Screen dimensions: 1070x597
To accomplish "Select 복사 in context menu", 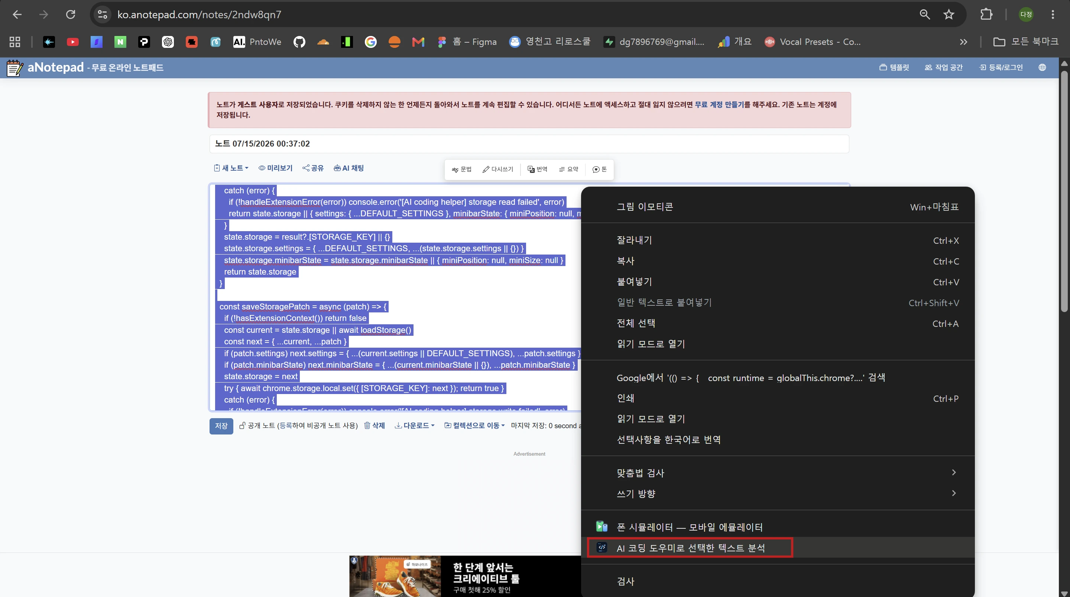I will click(x=778, y=261).
